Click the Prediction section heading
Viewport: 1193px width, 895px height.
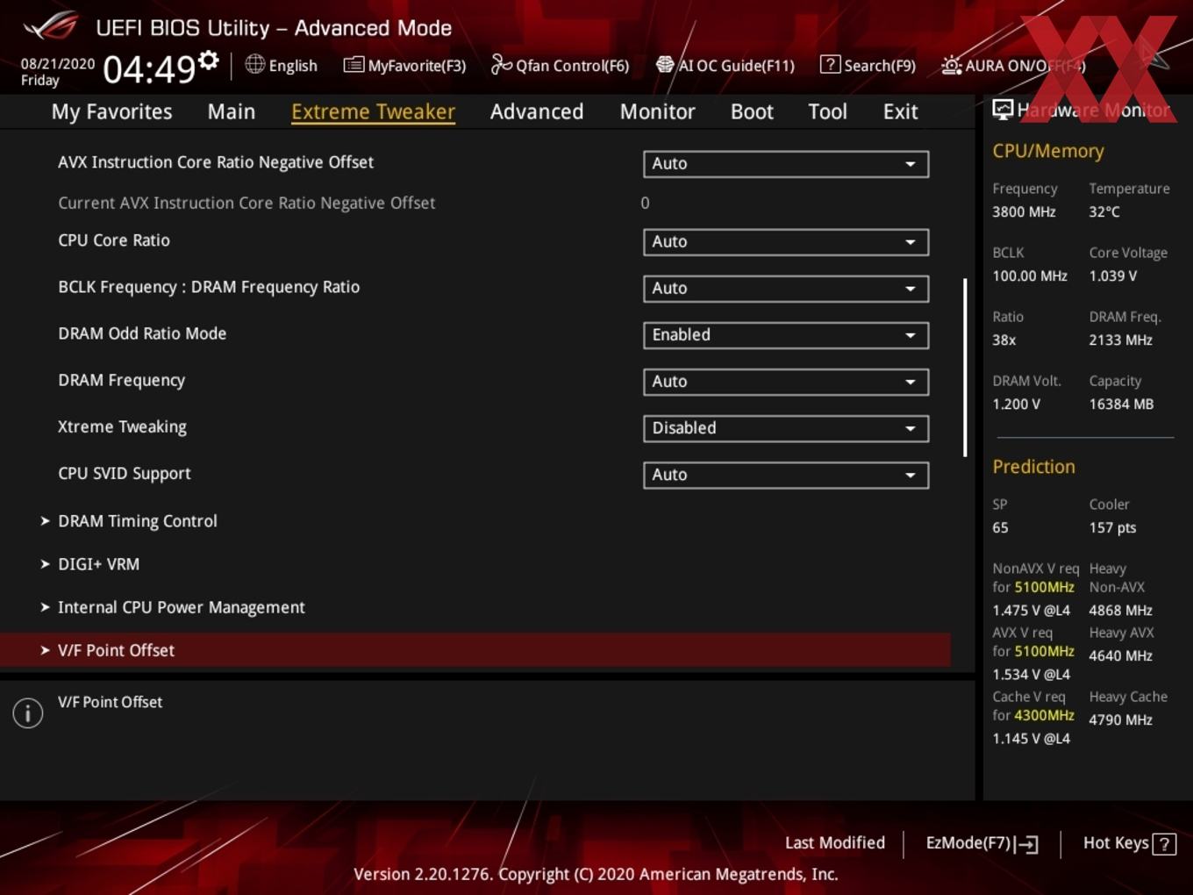(1033, 467)
